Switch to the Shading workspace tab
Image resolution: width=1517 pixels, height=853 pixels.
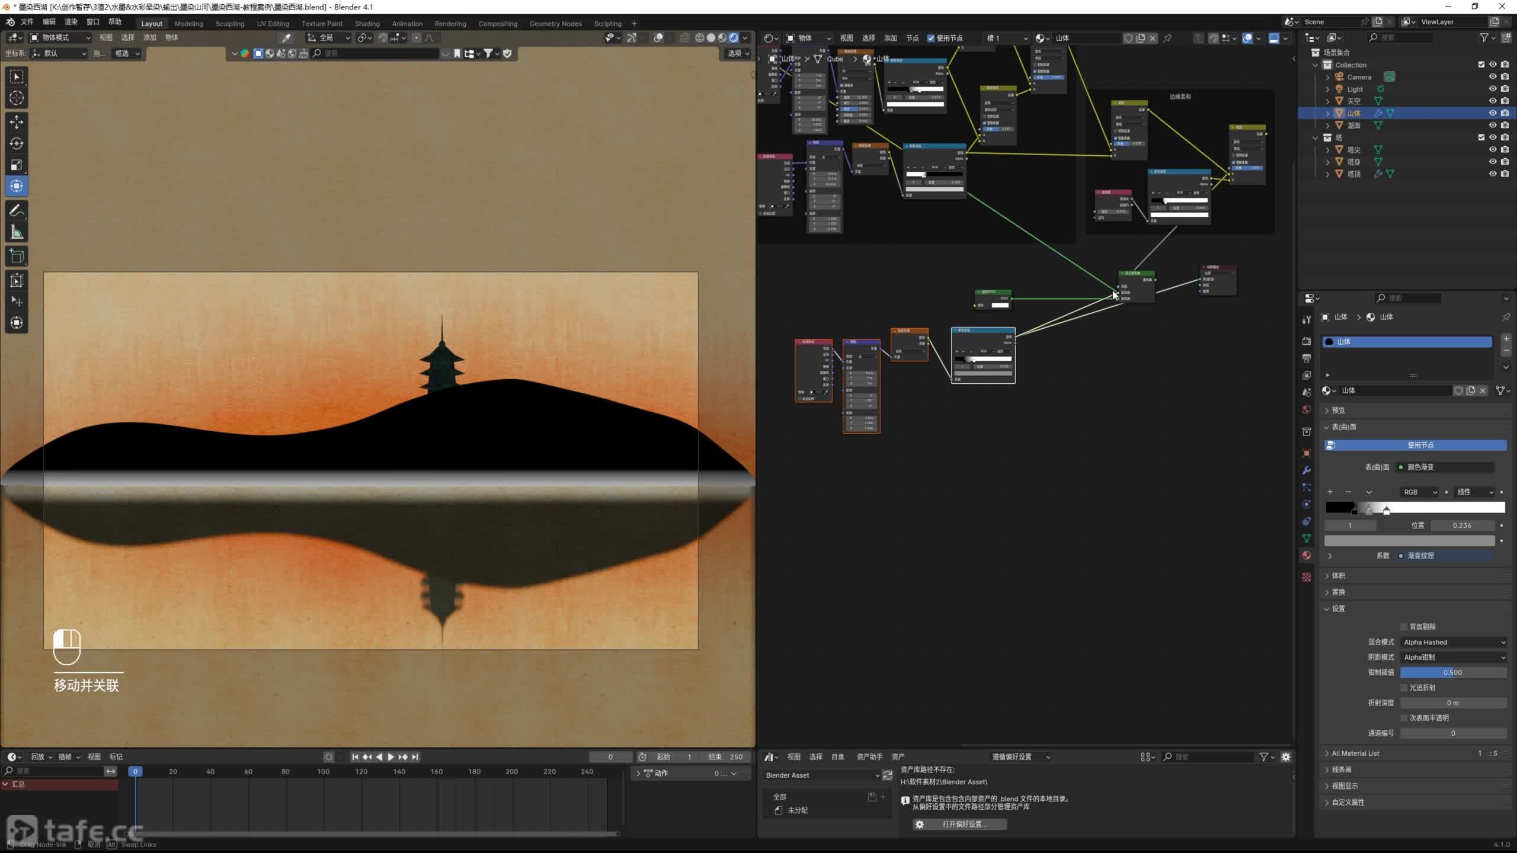tap(367, 24)
